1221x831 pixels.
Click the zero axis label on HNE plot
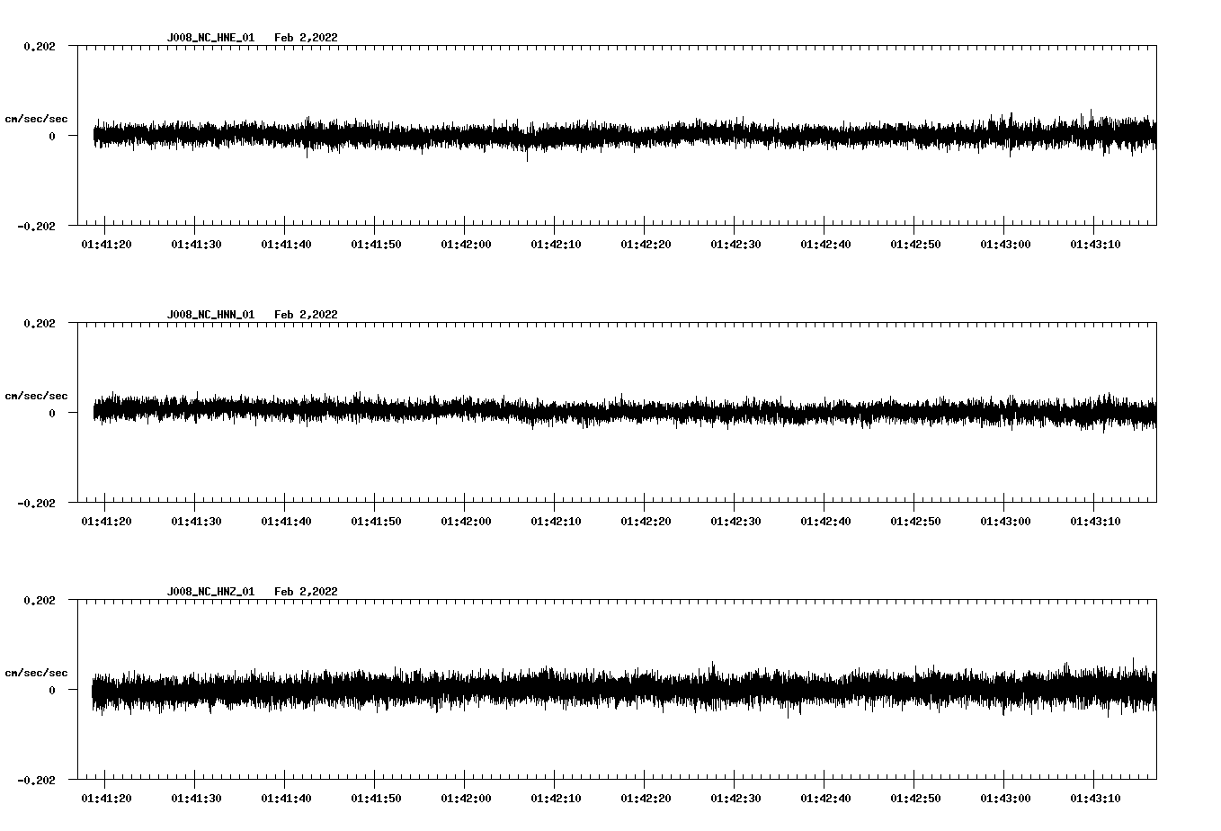52,136
